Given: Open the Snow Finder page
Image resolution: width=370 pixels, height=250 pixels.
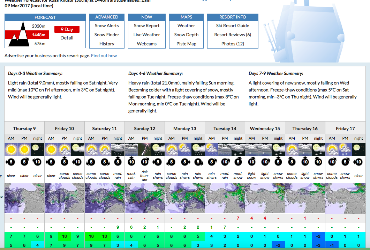Looking at the screenshot, I should 107,35.
